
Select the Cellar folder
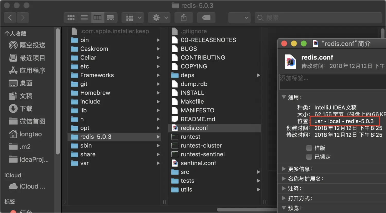114,57
